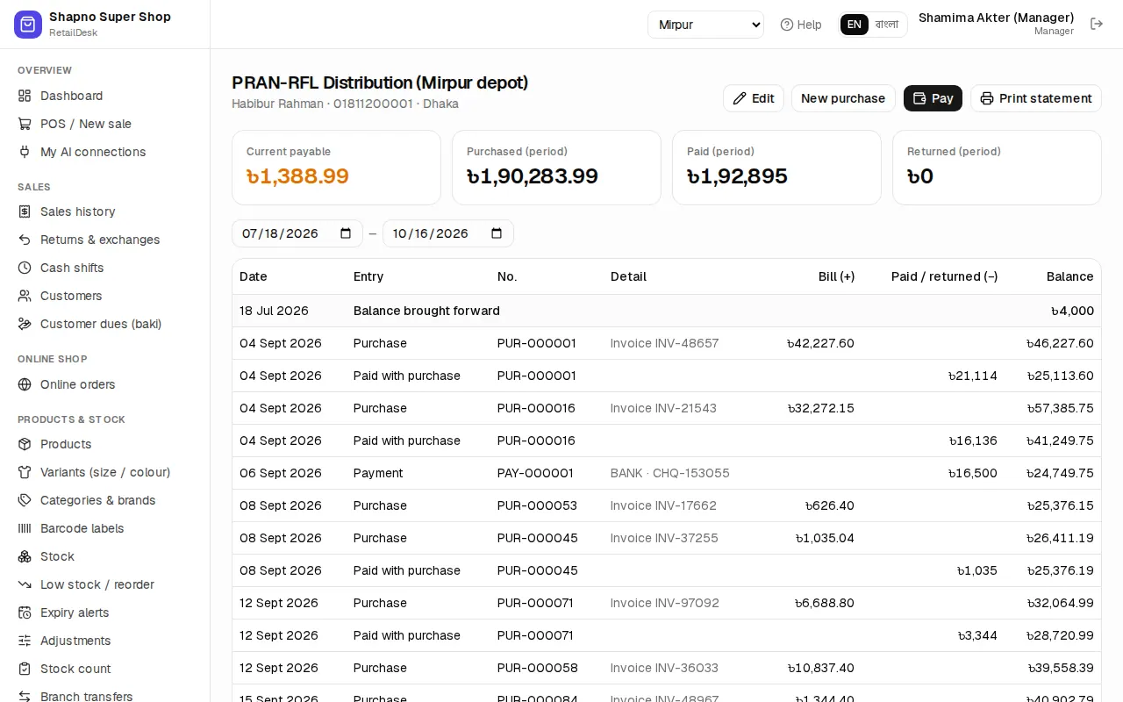Click the Dashboard cube icon in sidebar
Screen dimensions: 1123x702
25,96
